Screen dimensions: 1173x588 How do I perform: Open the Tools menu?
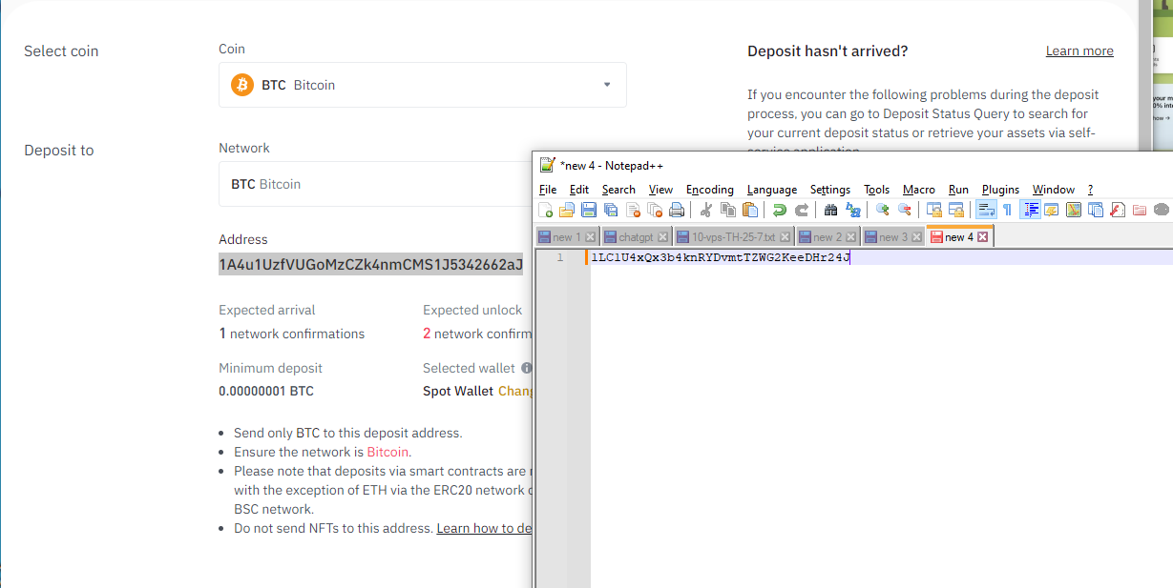coord(877,190)
